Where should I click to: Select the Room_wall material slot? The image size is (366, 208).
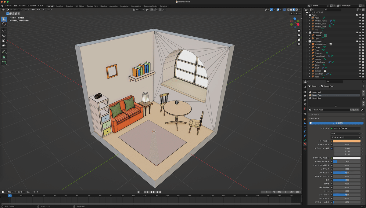tap(334, 92)
